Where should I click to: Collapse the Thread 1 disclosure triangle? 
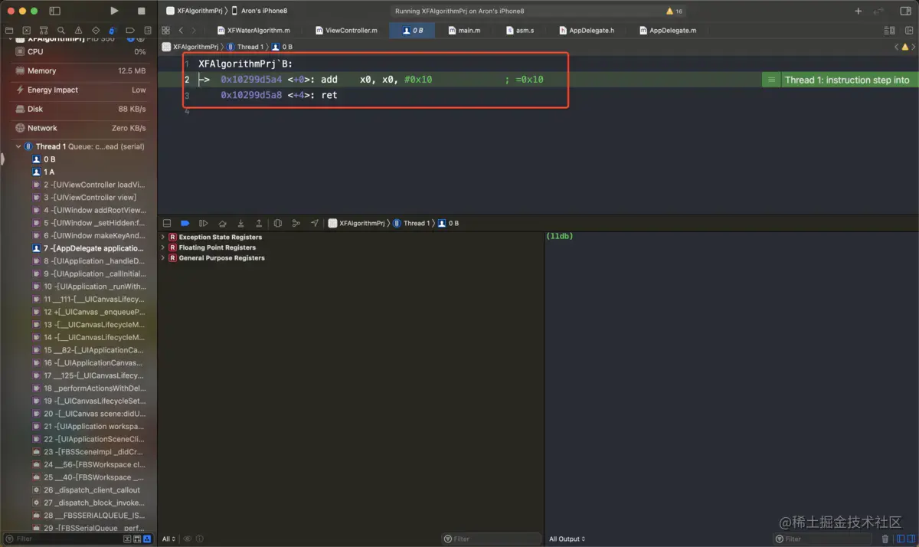pos(18,146)
